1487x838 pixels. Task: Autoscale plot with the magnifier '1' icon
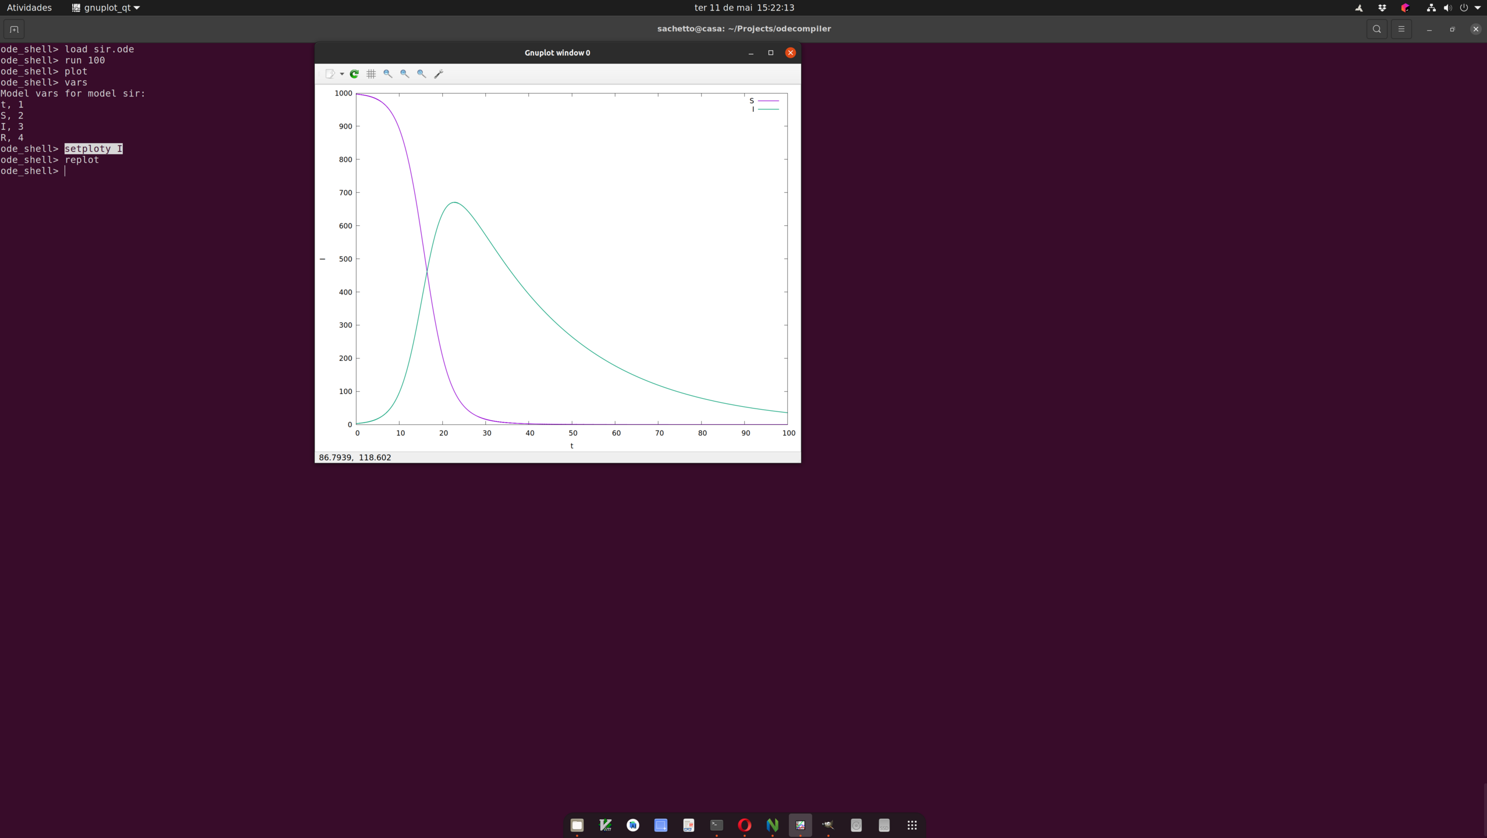[x=421, y=74]
